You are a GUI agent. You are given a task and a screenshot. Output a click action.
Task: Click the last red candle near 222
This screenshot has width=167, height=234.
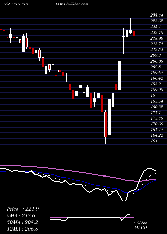coord(134,33)
